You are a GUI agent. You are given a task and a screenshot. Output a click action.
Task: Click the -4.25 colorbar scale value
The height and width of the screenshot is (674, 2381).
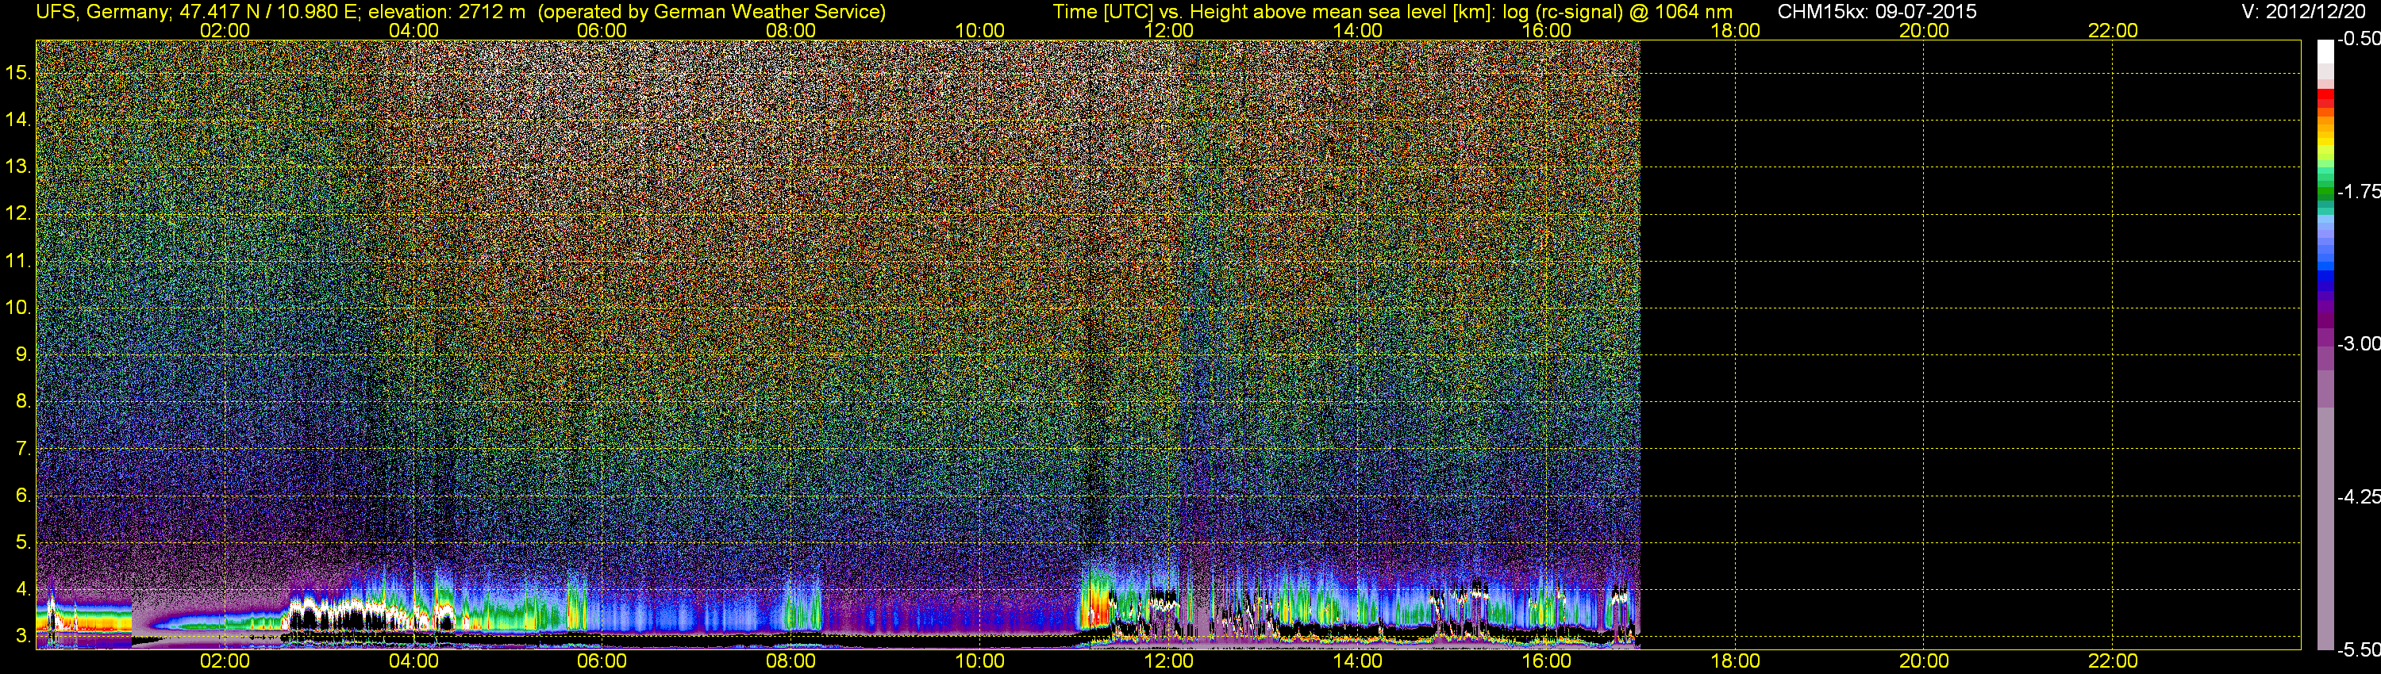pyautogui.click(x=2359, y=496)
